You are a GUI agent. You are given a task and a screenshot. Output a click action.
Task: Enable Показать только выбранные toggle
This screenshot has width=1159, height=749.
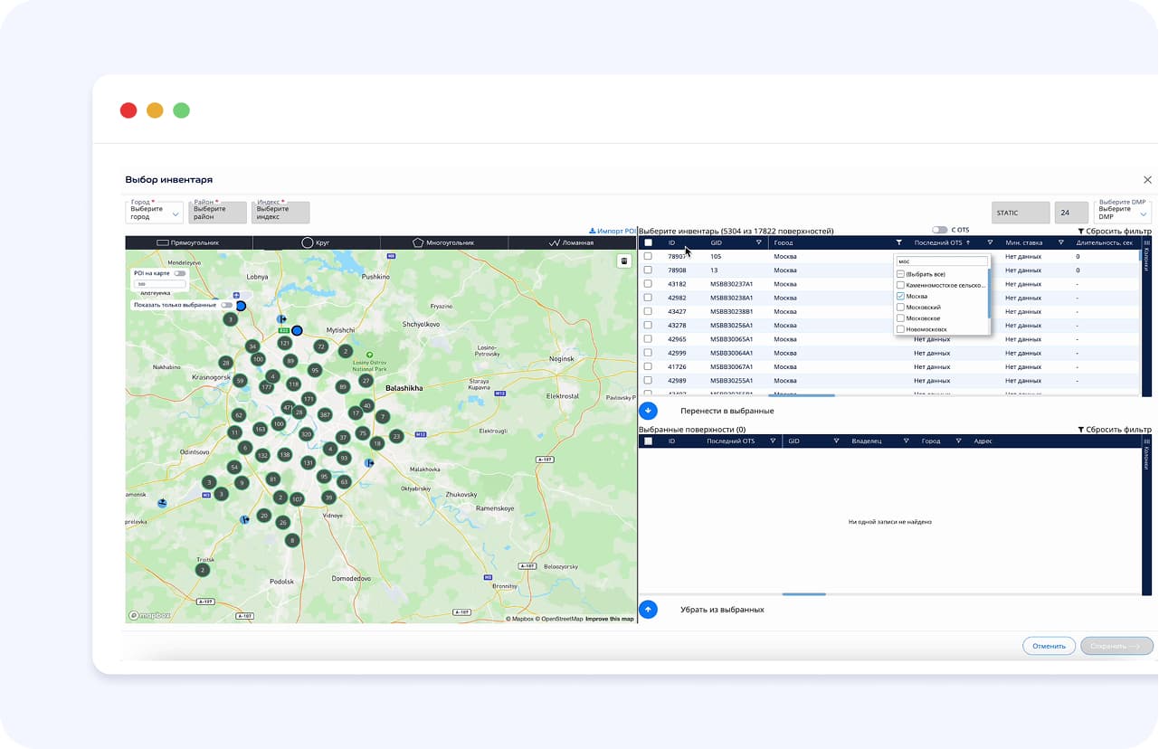(226, 305)
